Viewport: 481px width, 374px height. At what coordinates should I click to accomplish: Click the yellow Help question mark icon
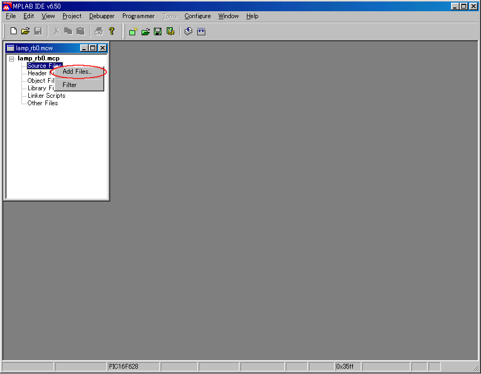111,31
